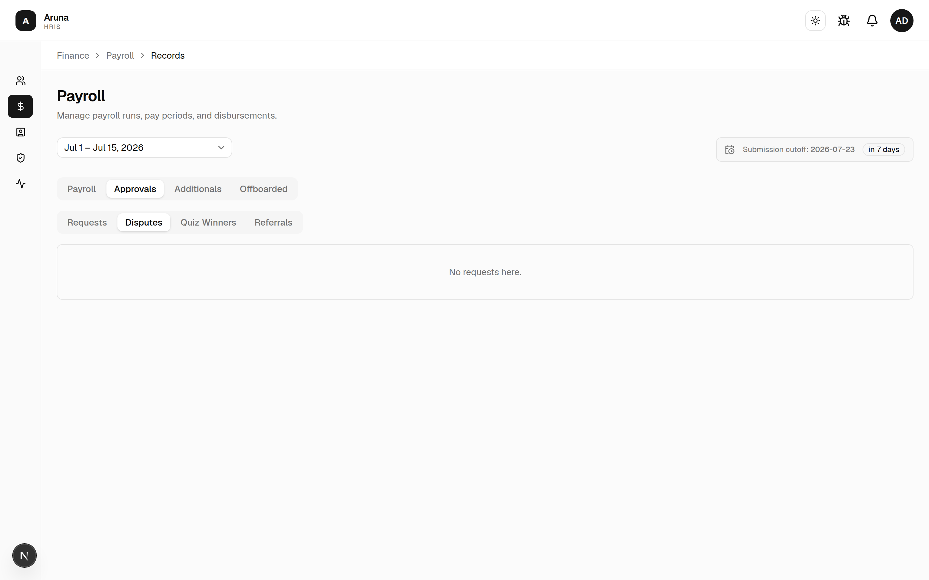929x580 pixels.
Task: Select the Referrals sub-tab
Action: 273,222
